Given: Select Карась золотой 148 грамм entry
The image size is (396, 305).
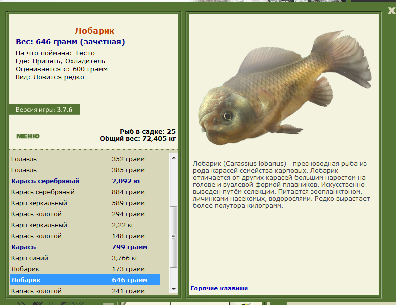Looking at the screenshot, I should point(85,236).
